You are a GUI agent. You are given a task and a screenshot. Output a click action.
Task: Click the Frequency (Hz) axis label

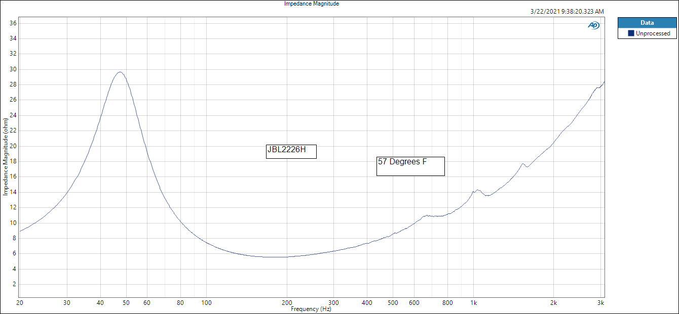[312, 309]
